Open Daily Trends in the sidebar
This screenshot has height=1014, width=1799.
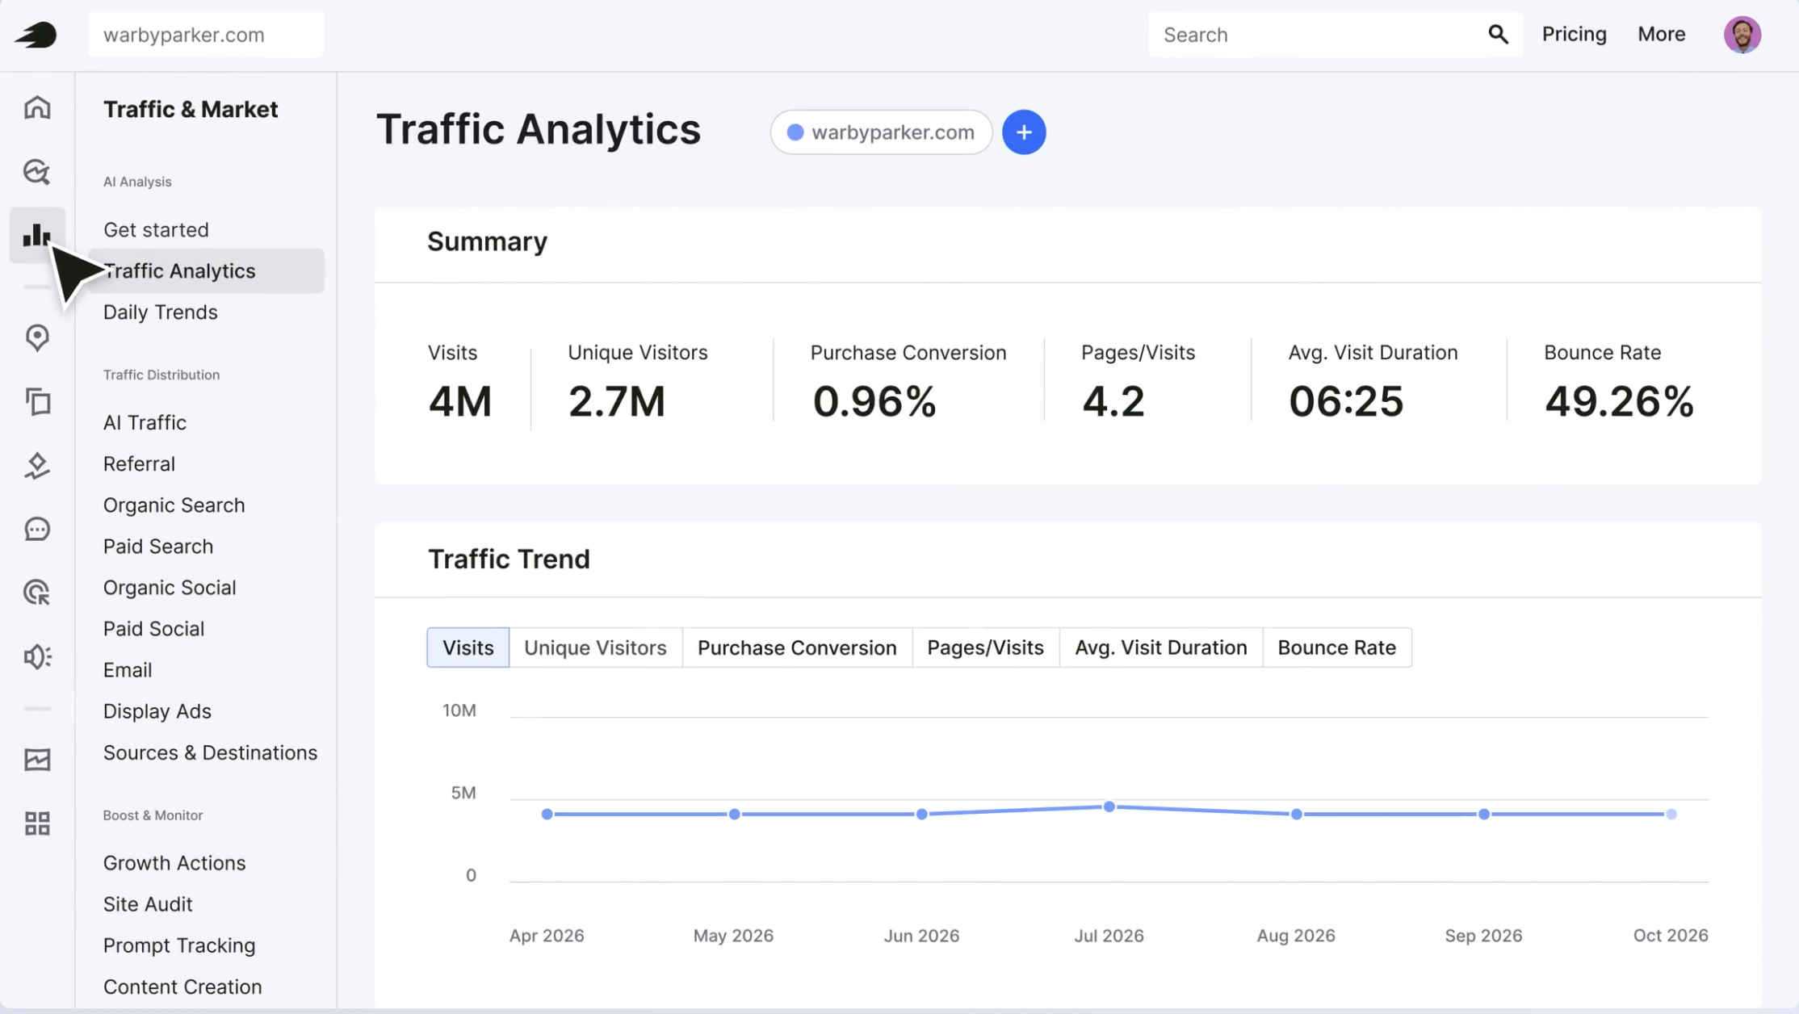160,312
